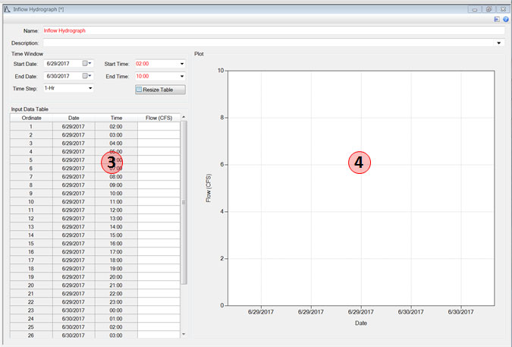Image resolution: width=512 pixels, height=347 pixels.
Task: Click Flow cell for ordinate 9
Action: [x=159, y=194]
